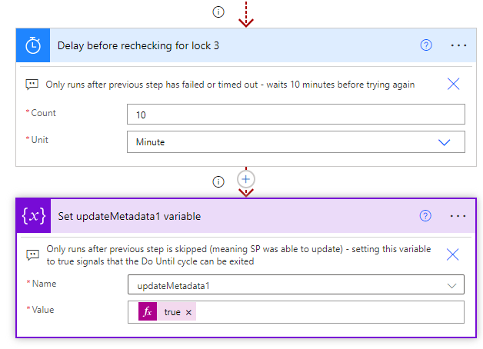Screen dimensions: 483x349
Task: Select the Minute unit combo box
Action: pyautogui.click(x=295, y=142)
